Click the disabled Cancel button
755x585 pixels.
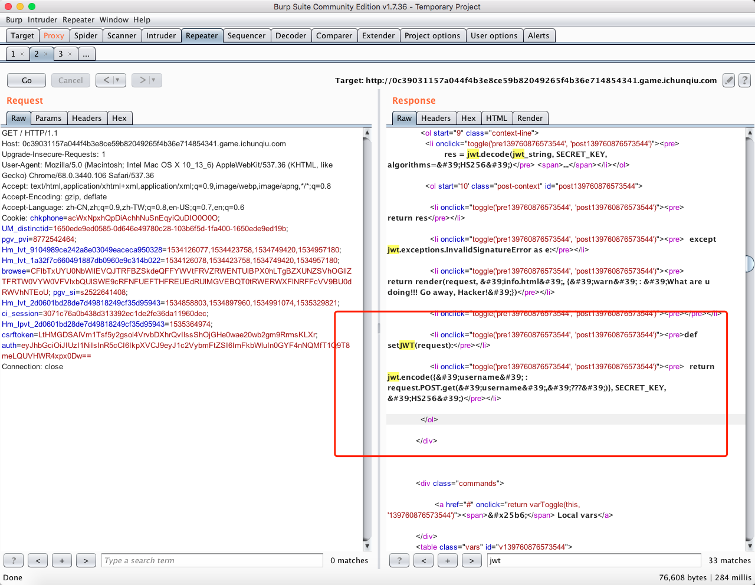point(71,80)
